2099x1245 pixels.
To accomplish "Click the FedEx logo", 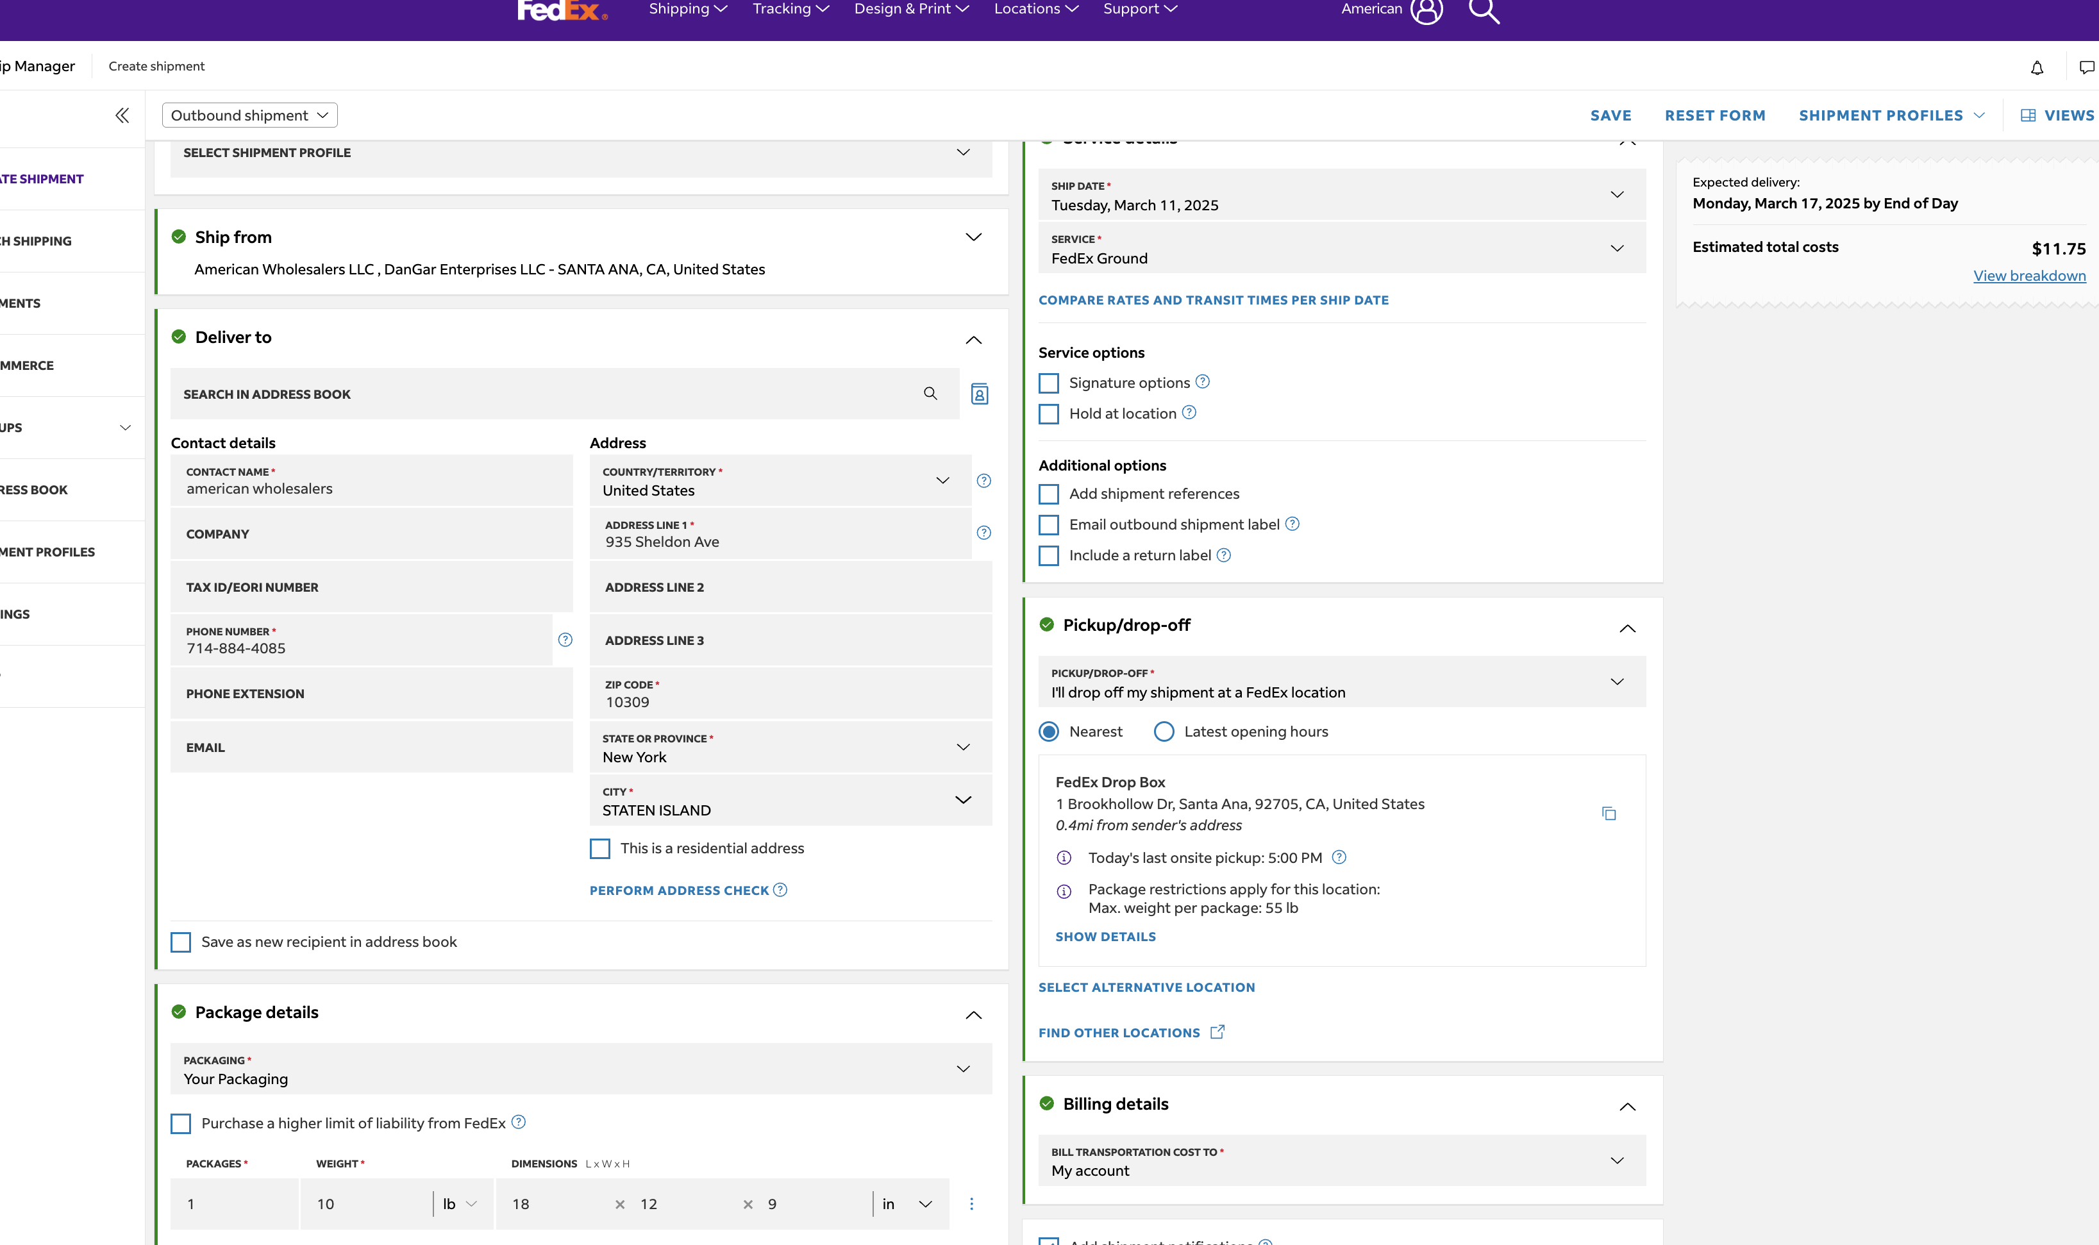I will pyautogui.click(x=561, y=10).
